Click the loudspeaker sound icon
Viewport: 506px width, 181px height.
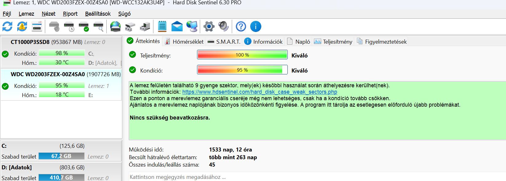[x=223, y=26]
